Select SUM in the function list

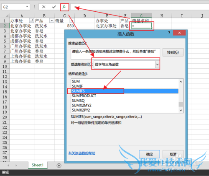(x=125, y=81)
